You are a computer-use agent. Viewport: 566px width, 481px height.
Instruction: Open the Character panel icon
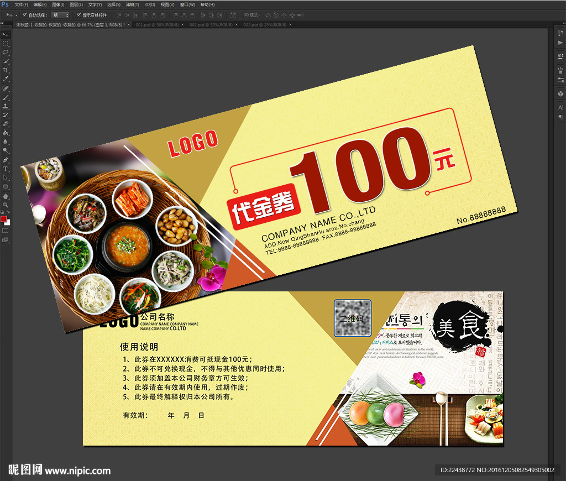tap(560, 107)
